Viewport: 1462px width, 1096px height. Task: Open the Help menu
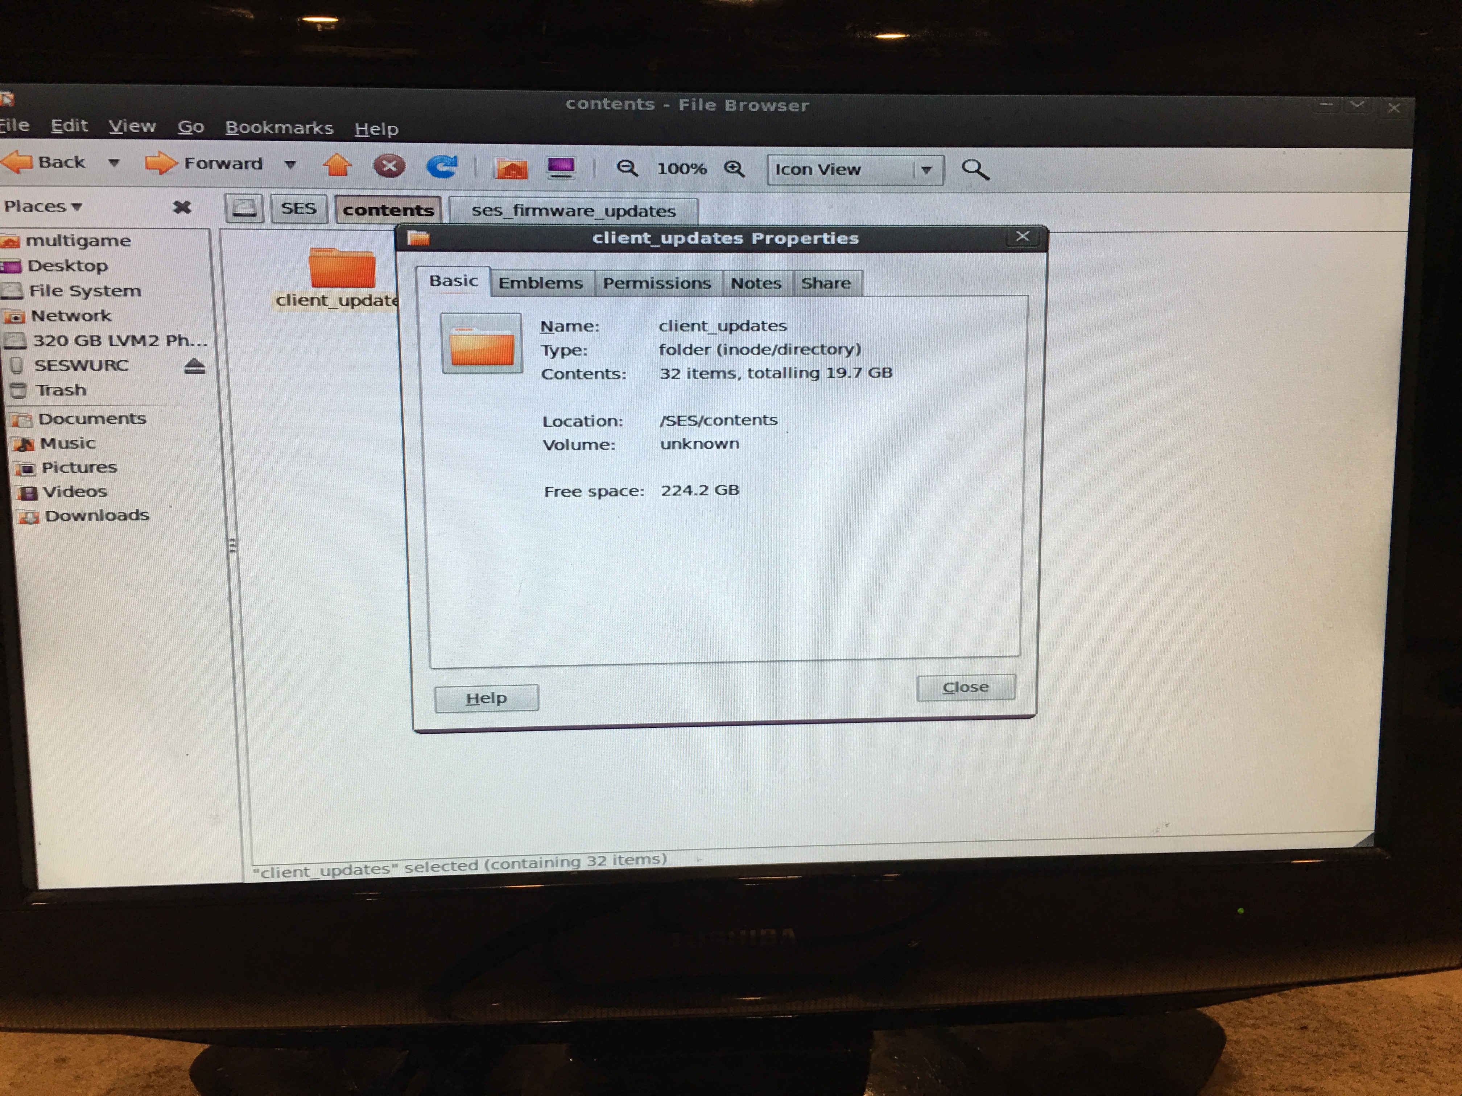point(376,129)
